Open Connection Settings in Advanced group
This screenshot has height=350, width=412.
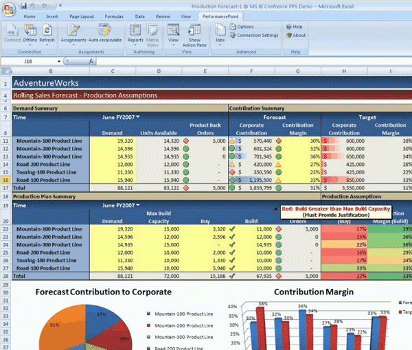(254, 36)
